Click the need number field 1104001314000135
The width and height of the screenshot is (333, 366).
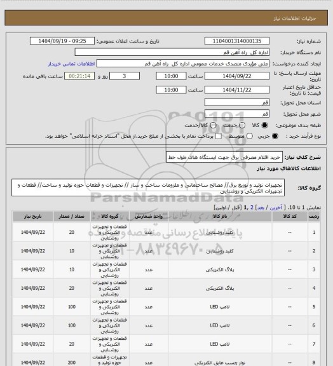click(237, 41)
